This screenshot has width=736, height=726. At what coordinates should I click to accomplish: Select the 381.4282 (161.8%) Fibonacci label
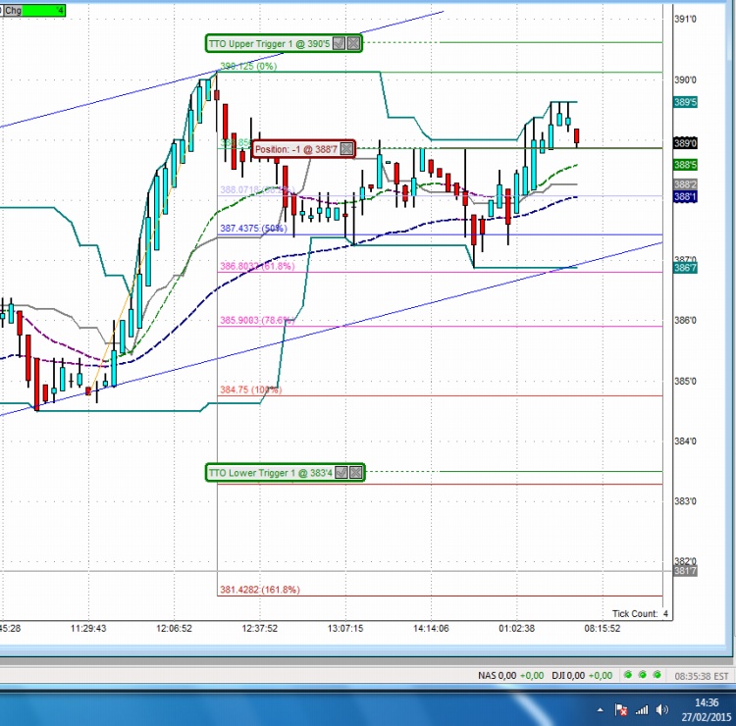coord(260,590)
